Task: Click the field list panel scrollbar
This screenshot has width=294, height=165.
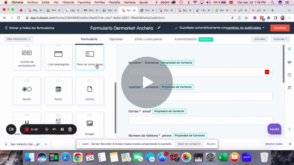Action: coord(115,108)
